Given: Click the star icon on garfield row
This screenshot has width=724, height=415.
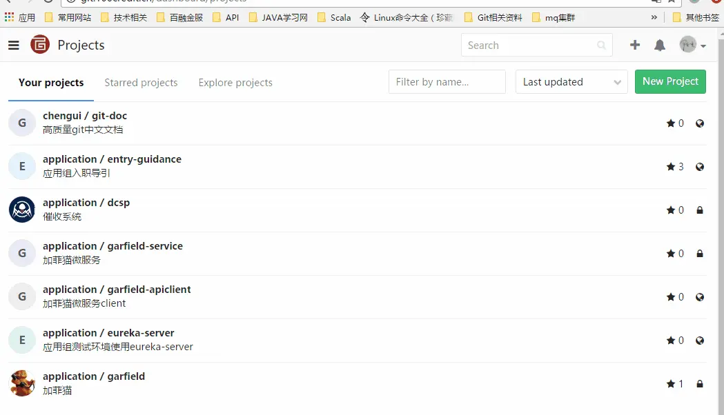Looking at the screenshot, I should (x=670, y=384).
